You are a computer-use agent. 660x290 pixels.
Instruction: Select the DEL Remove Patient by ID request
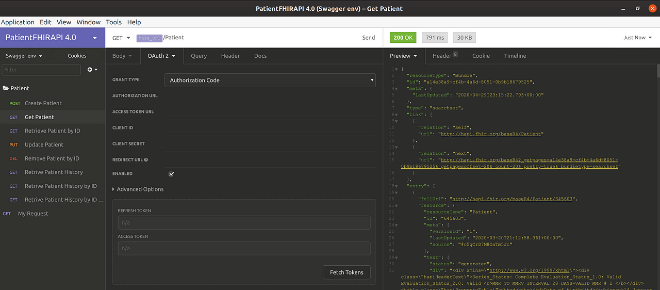pyautogui.click(x=53, y=158)
